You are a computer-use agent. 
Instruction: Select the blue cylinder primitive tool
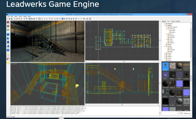[x=8, y=42]
